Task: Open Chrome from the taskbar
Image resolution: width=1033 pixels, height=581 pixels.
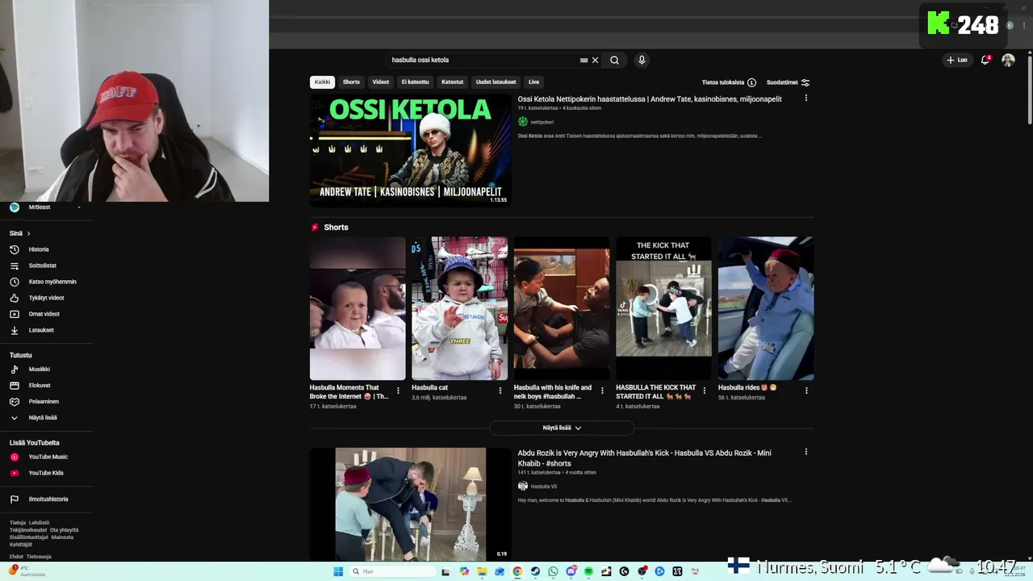Action: pyautogui.click(x=517, y=571)
